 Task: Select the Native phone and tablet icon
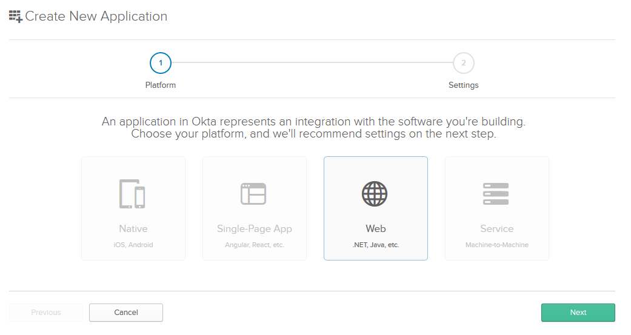[x=133, y=194]
